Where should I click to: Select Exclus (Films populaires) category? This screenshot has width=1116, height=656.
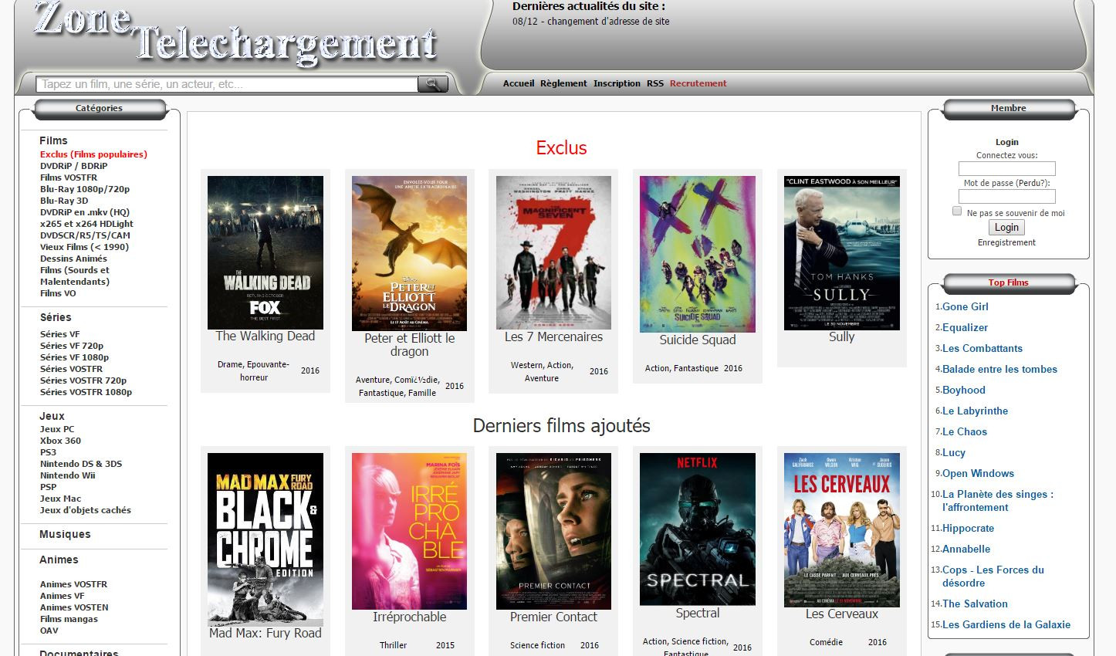pyautogui.click(x=93, y=154)
